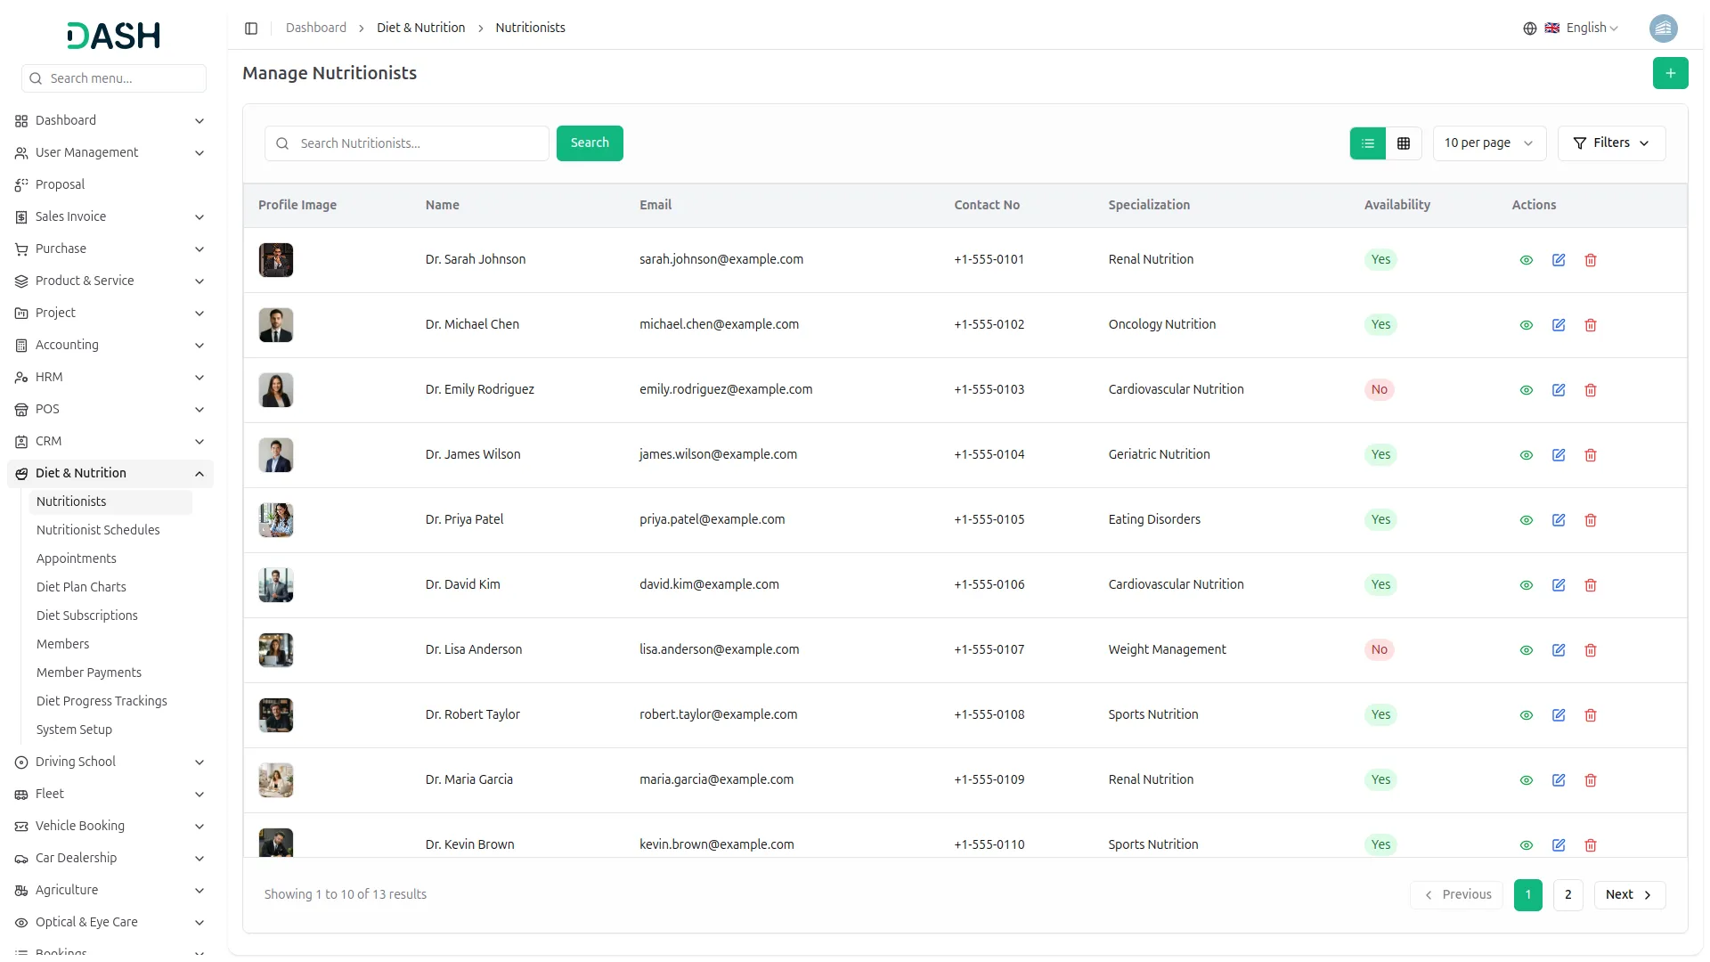Click the green Search button
Screen dimensions: 1710x962
click(590, 143)
